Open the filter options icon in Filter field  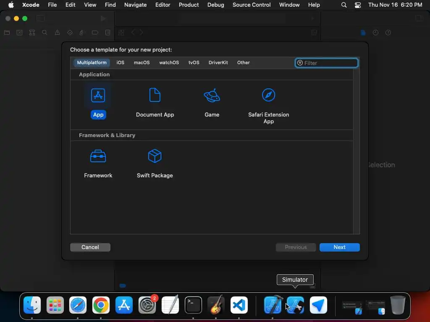[x=300, y=63]
